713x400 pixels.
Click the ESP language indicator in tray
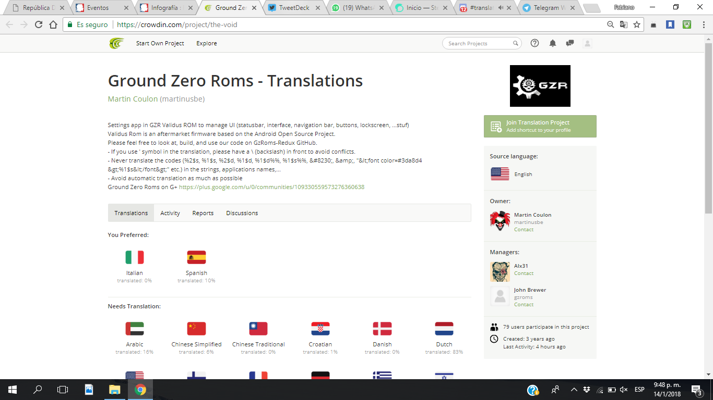pos(639,390)
